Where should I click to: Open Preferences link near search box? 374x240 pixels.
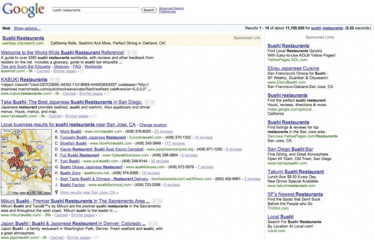[x=168, y=12]
